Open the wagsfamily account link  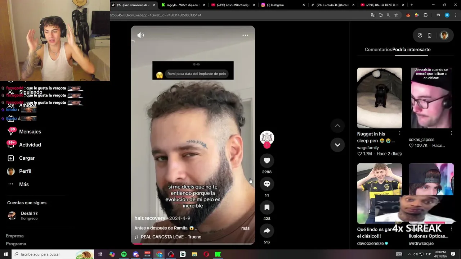pos(368,148)
